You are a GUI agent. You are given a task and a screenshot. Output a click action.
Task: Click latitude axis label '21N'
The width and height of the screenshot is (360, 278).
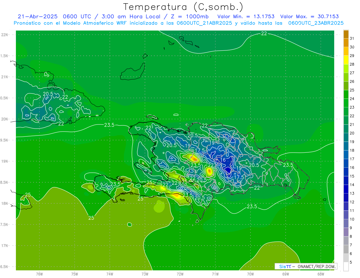click(x=4, y=77)
